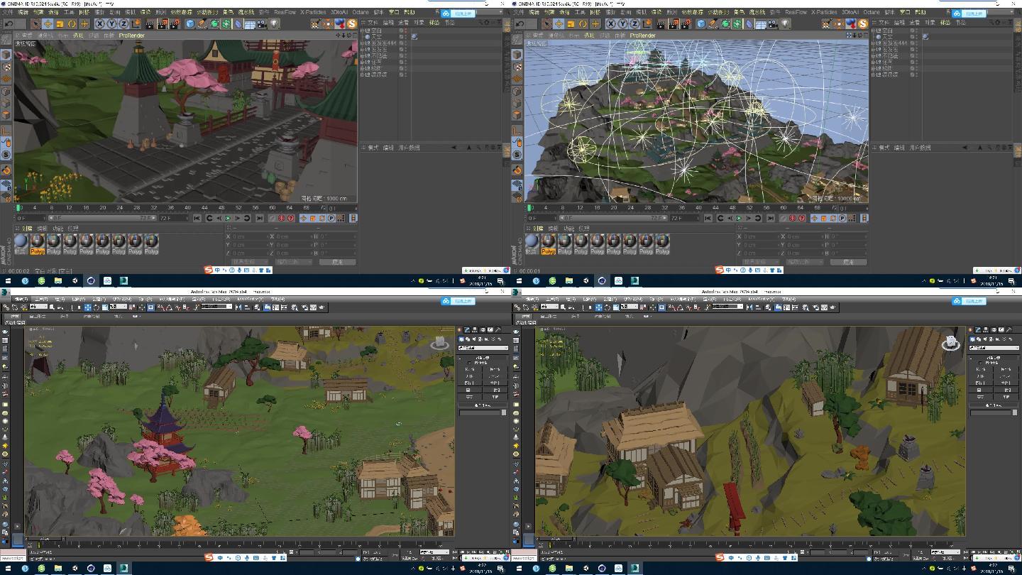Click the ViewCube in right 3ds Max viewport
1022x575 pixels.
950,344
